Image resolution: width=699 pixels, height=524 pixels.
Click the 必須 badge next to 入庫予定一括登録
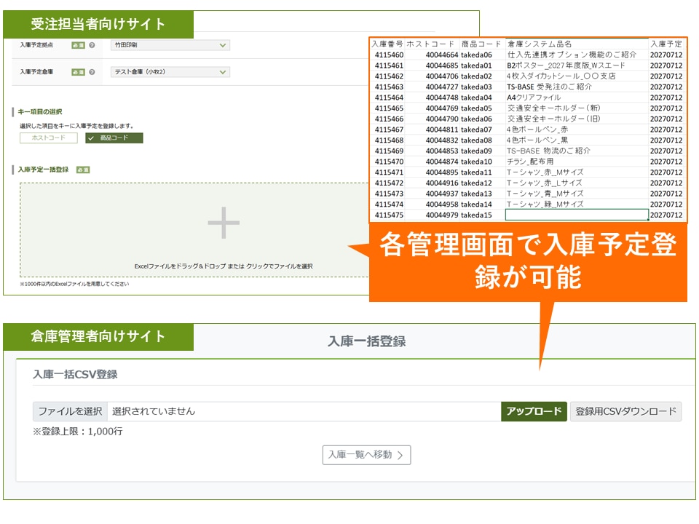82,170
